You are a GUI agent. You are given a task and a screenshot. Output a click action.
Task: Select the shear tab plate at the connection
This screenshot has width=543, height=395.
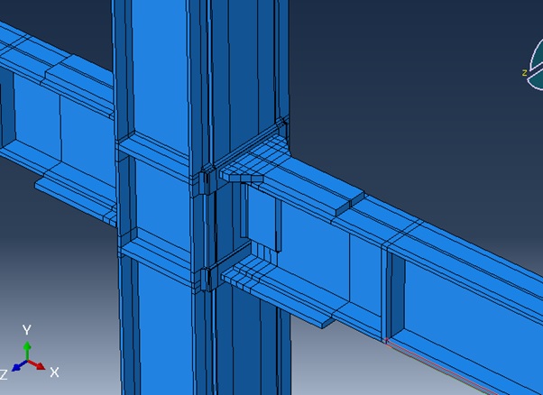[260, 216]
